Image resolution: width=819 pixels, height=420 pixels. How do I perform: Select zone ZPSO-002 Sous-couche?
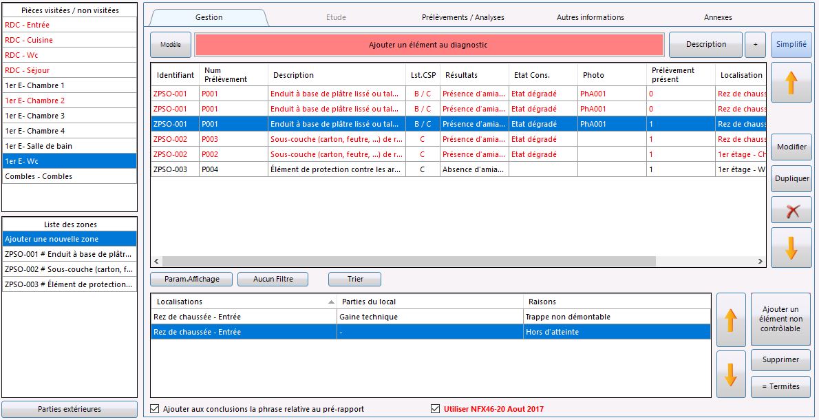[x=70, y=269]
